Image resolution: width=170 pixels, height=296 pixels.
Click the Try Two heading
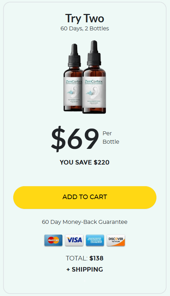[85, 18]
